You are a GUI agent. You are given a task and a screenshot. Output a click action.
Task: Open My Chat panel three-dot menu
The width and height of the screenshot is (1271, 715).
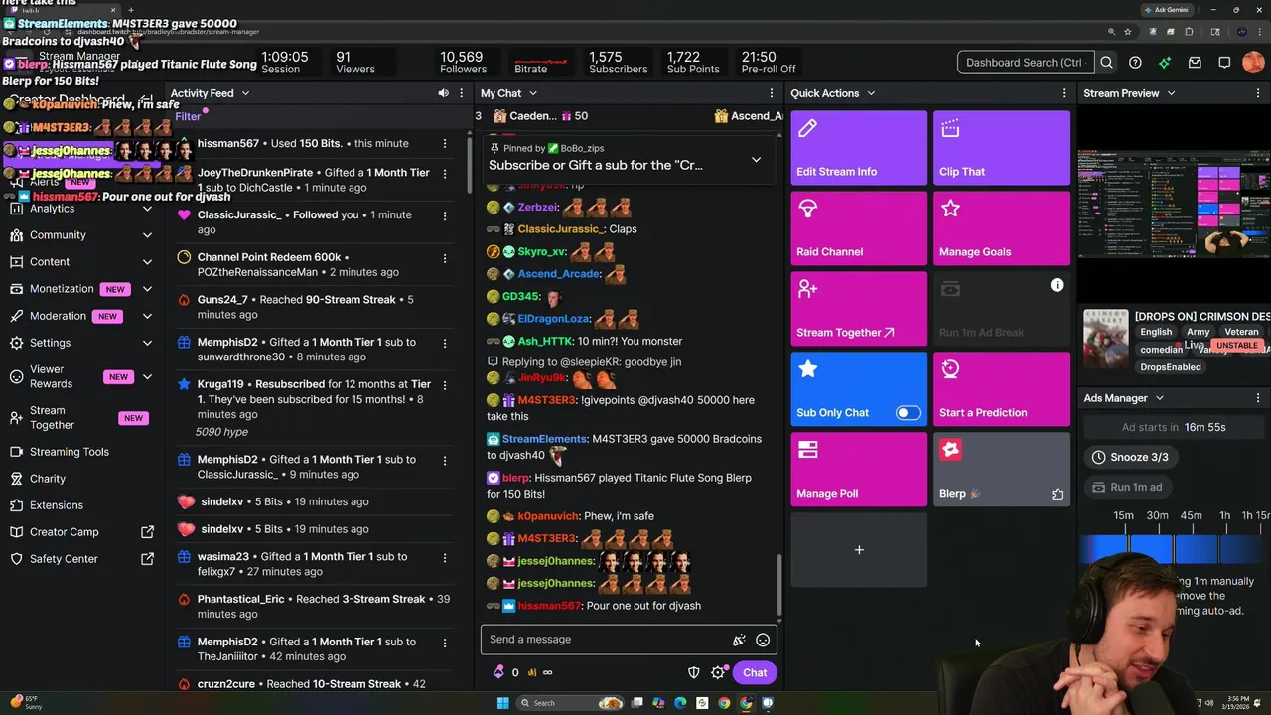(771, 93)
